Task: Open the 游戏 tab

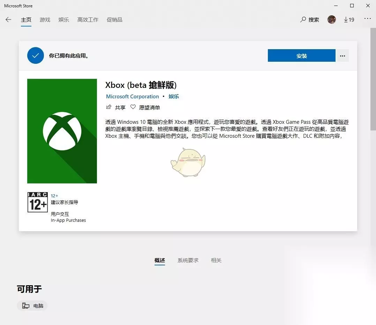Action: tap(45, 20)
